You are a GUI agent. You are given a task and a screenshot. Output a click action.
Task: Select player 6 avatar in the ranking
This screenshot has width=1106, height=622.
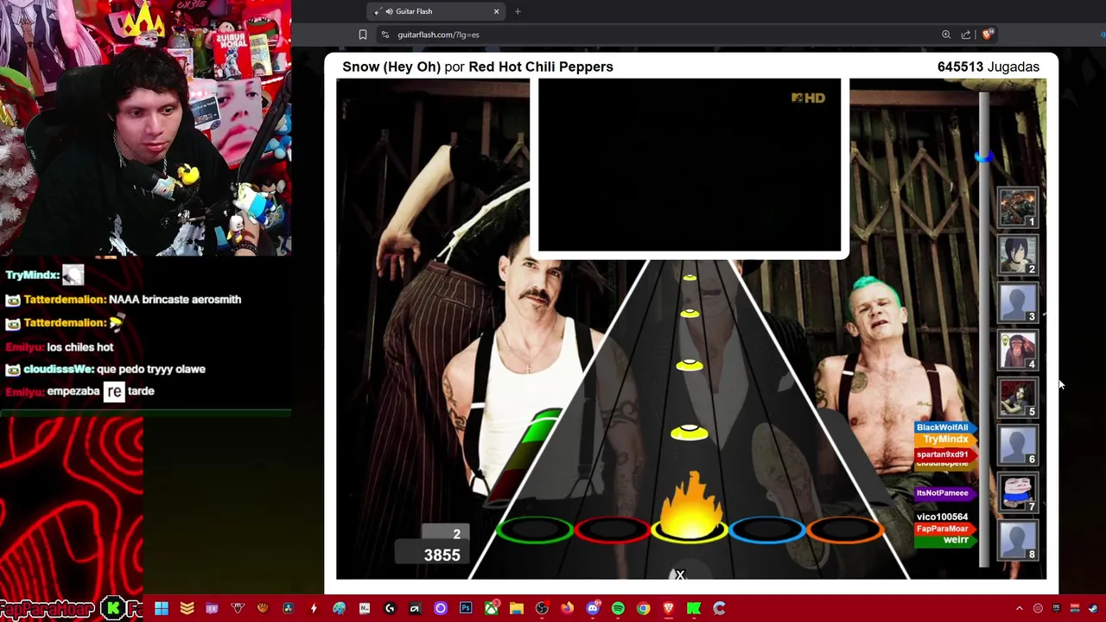tap(1017, 445)
